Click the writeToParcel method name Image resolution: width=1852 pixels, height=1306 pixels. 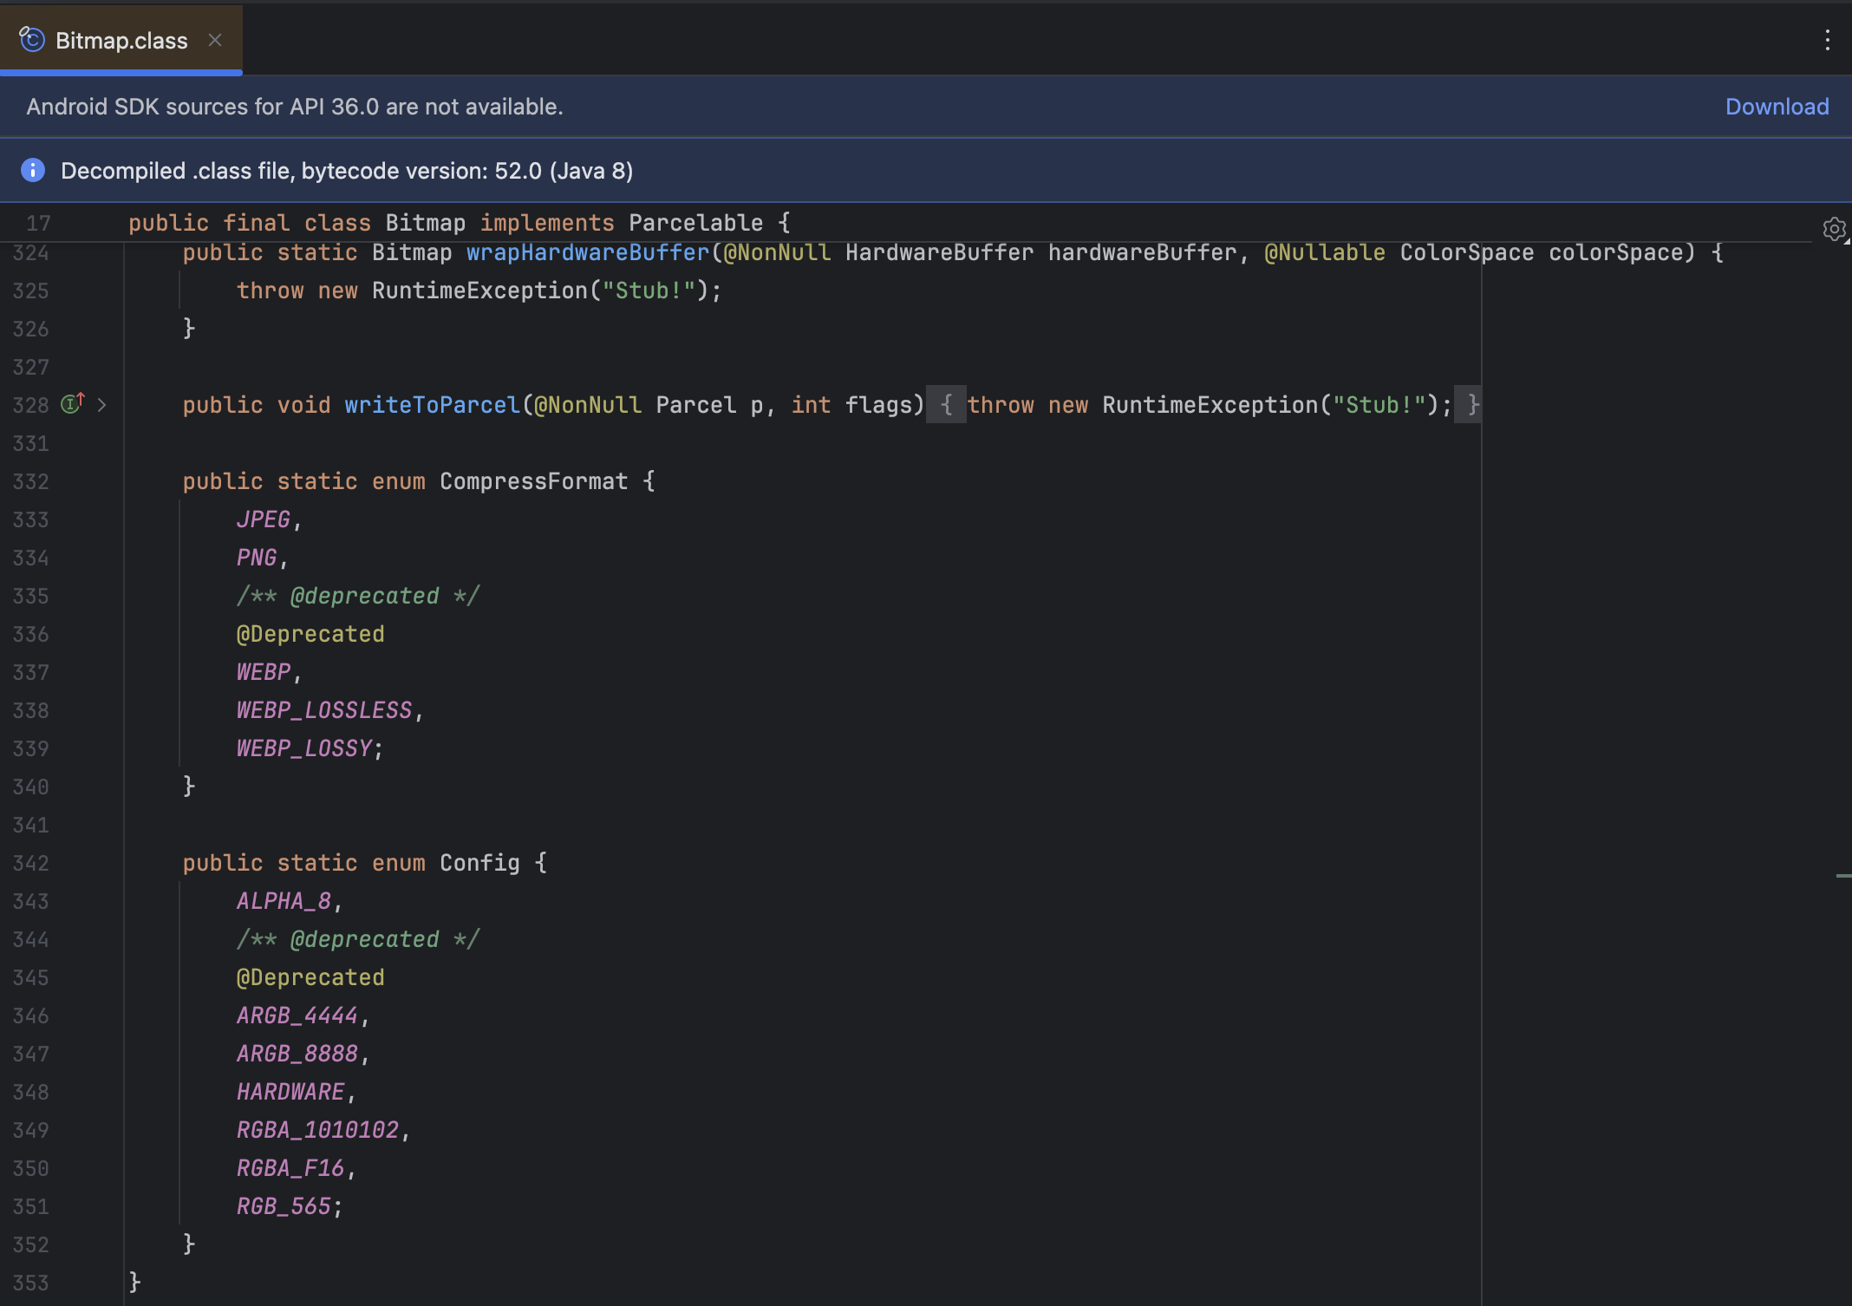pyautogui.click(x=432, y=405)
